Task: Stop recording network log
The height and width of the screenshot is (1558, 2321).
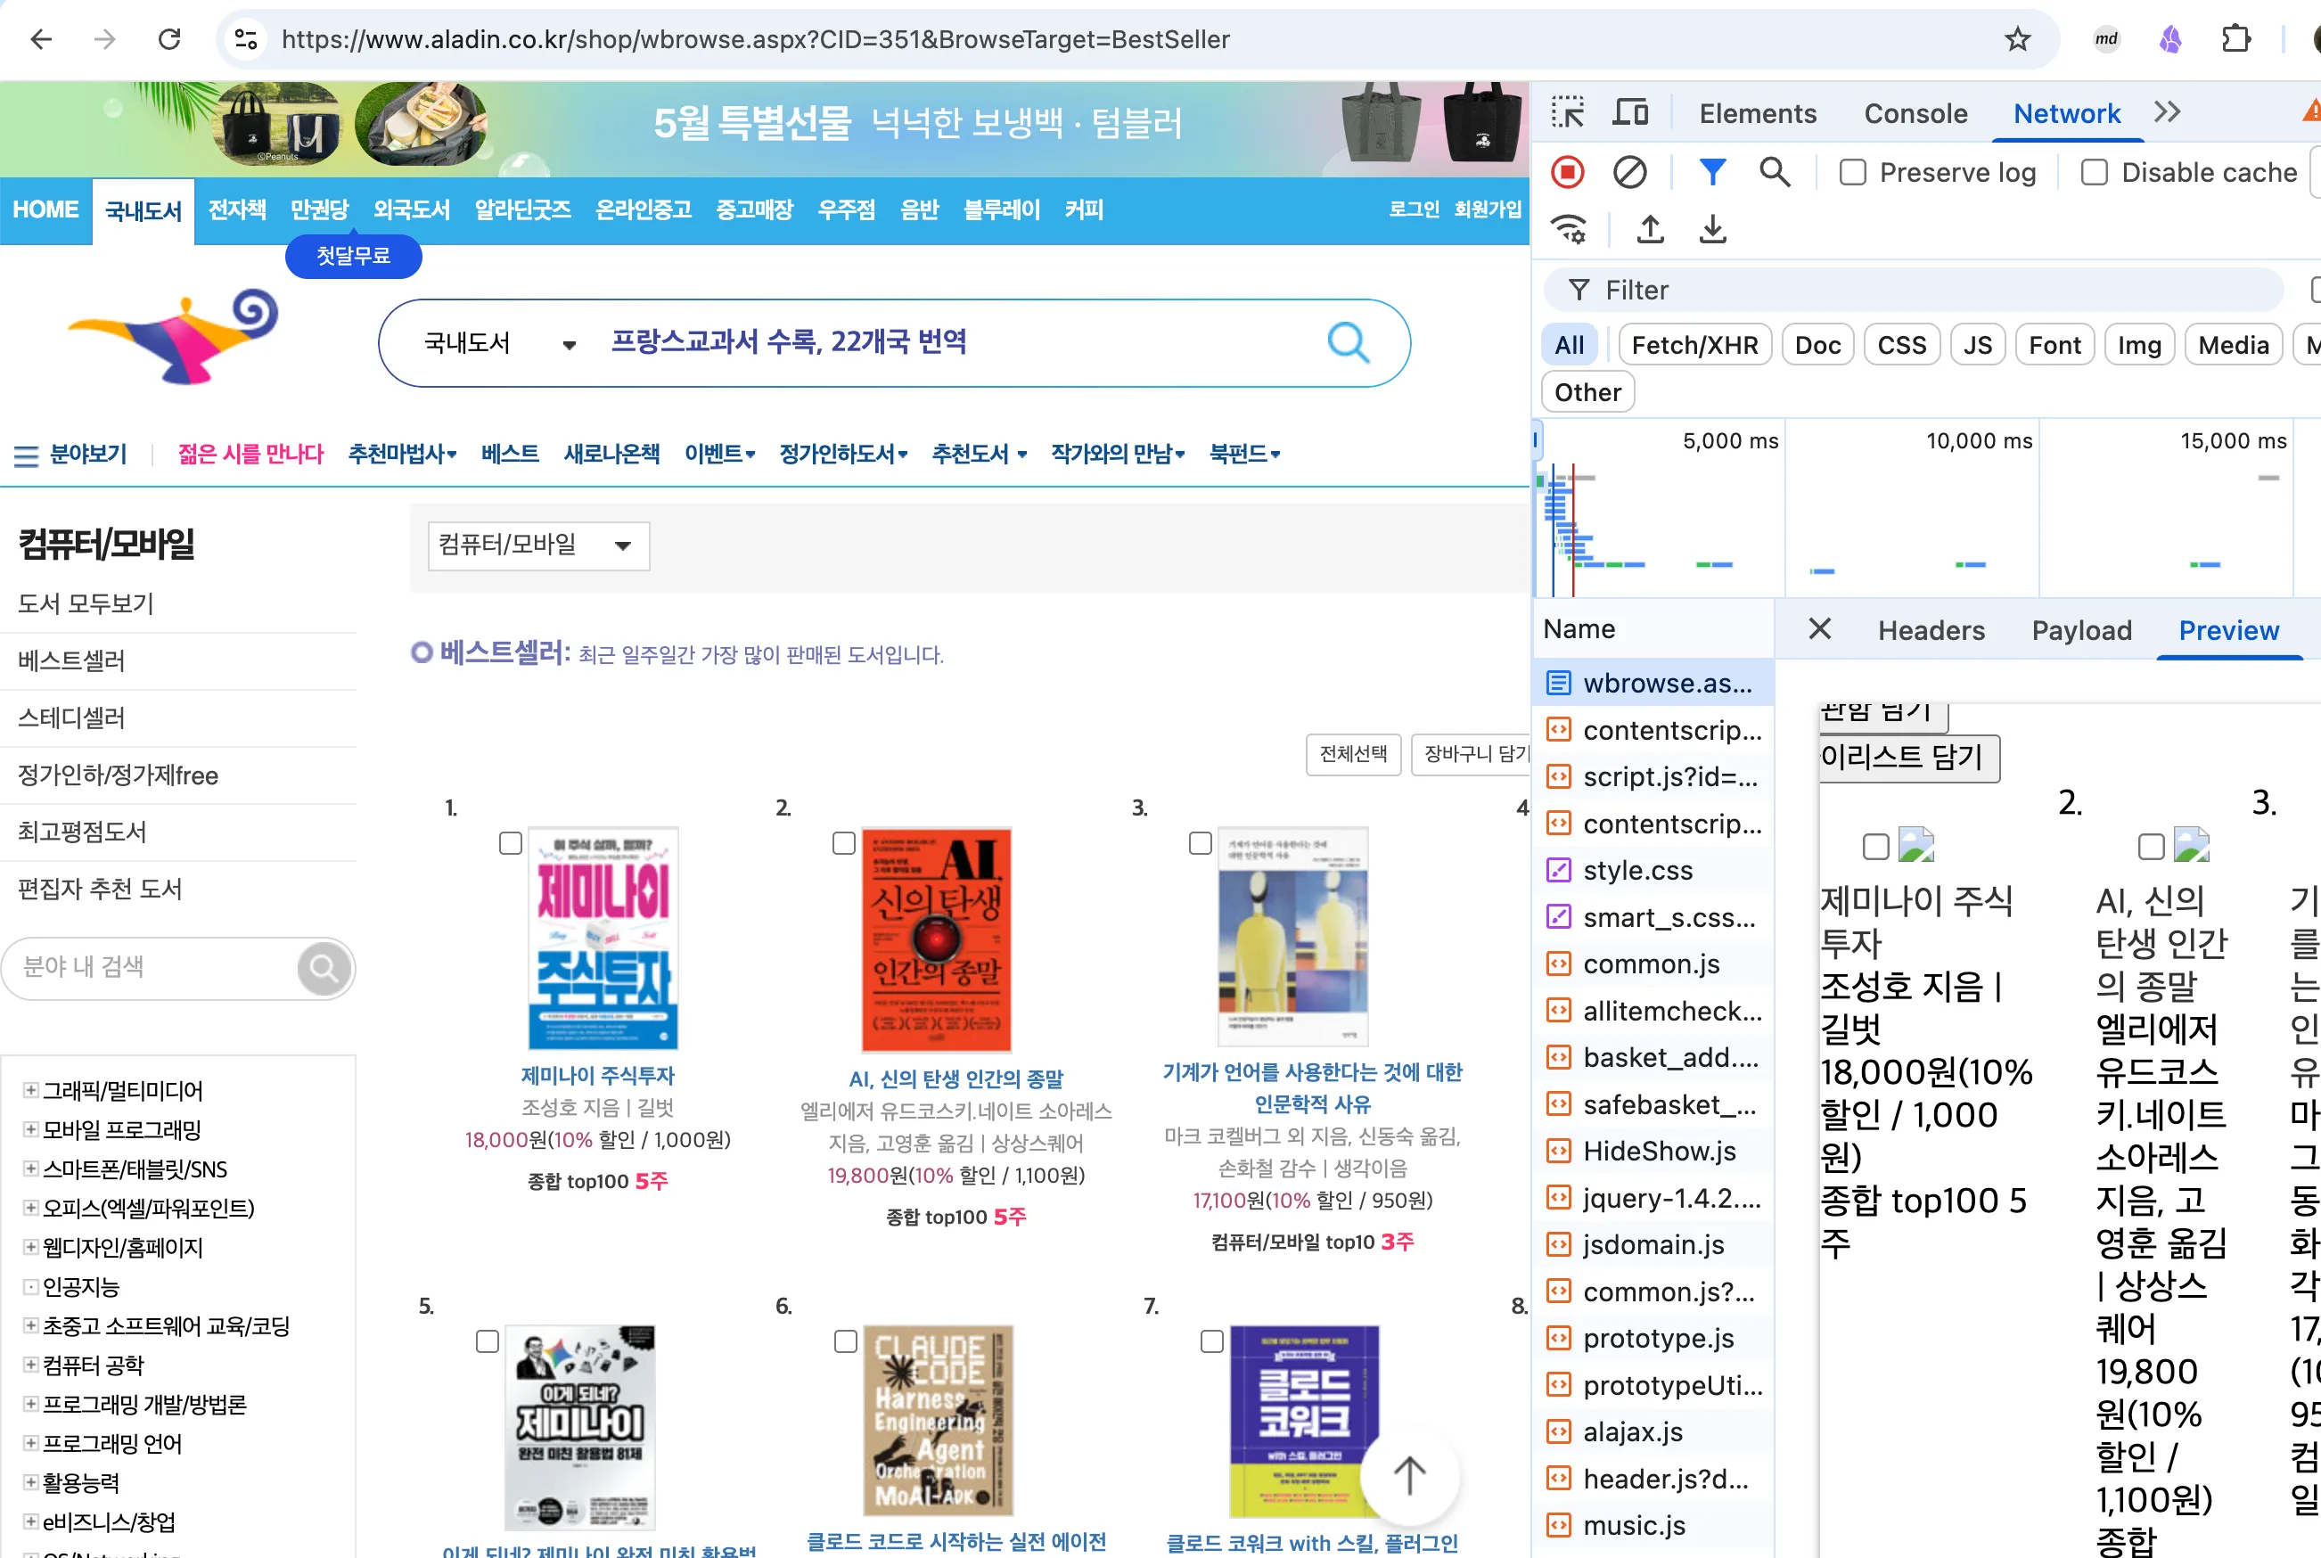Action: click(x=1568, y=173)
